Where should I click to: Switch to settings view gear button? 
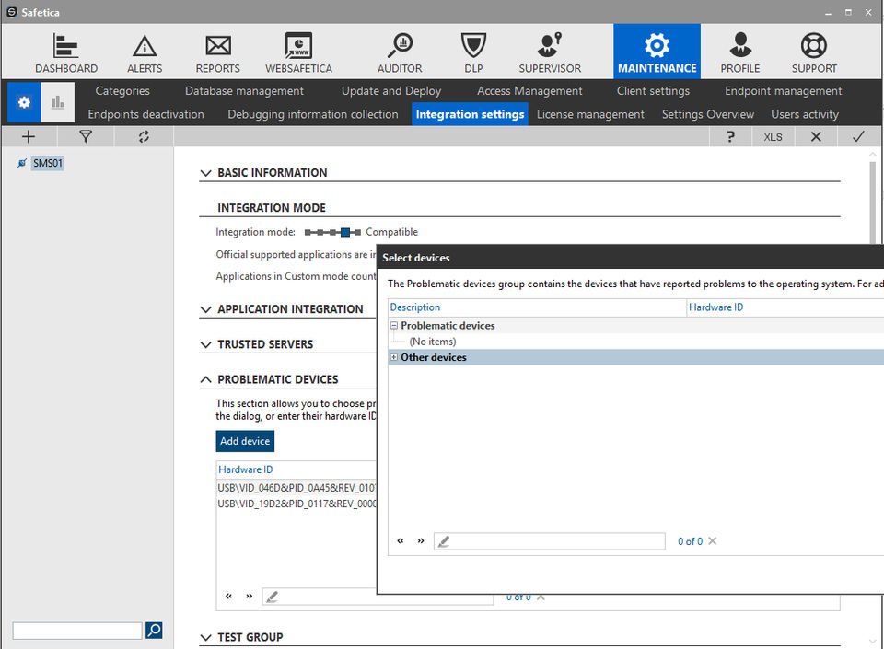point(24,102)
